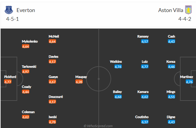Click the Aston Villa club crest icon
The height and width of the screenshot is (128, 196).
click(188, 10)
